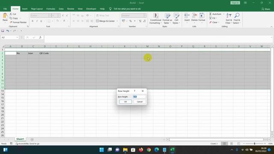Switch to the Insert tab

pos(25,9)
